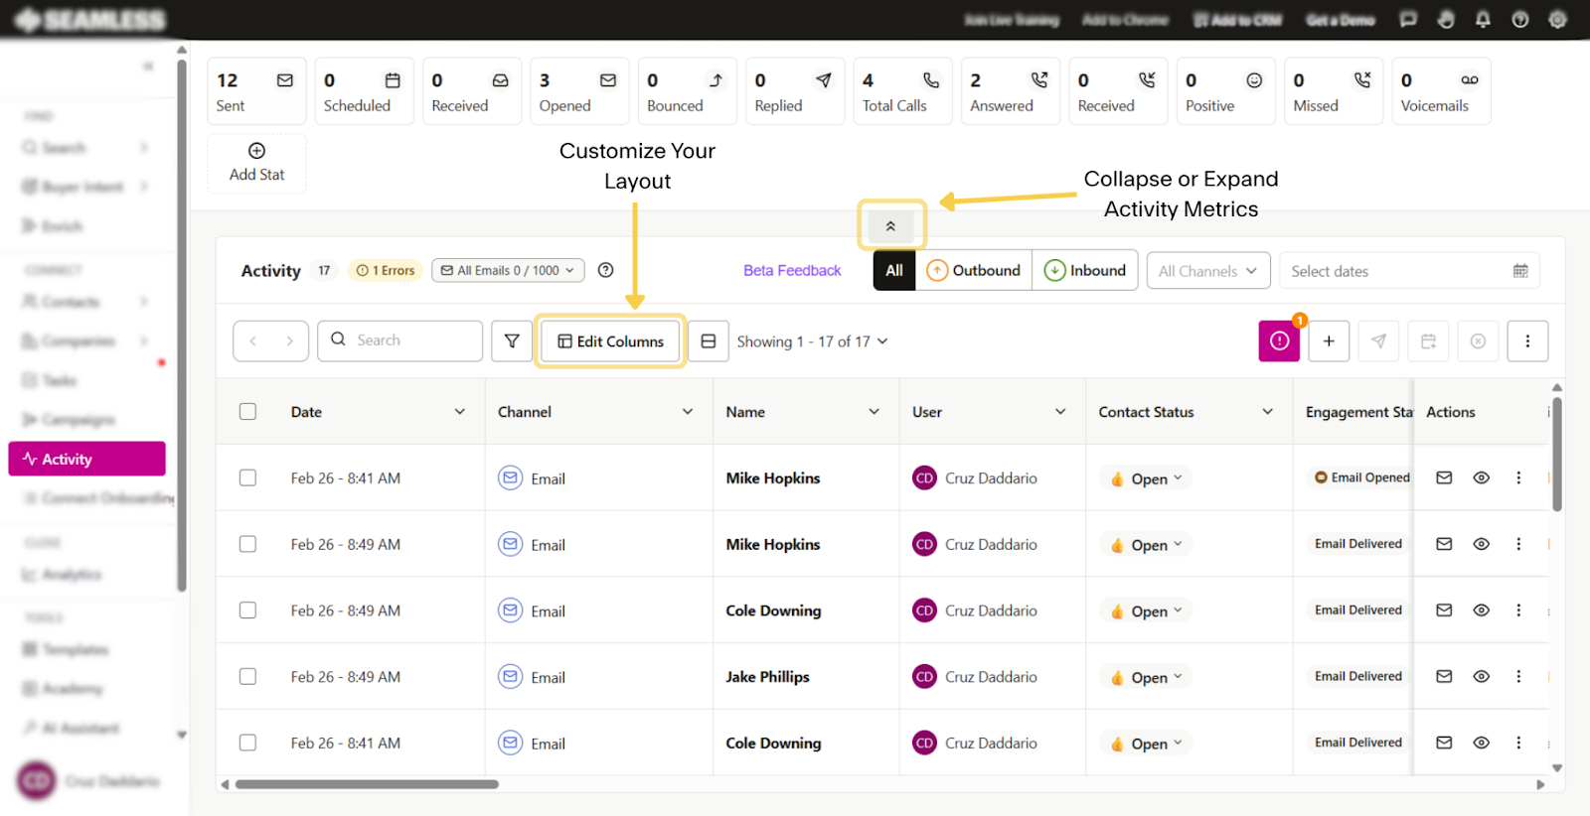Change Open status in Jake Phillips row

(1146, 677)
